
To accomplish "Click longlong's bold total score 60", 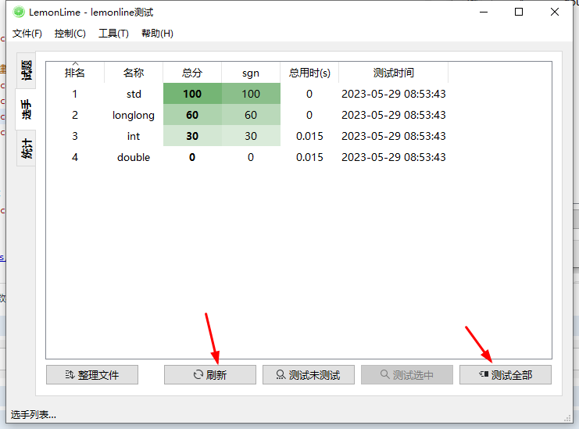I will coord(192,115).
